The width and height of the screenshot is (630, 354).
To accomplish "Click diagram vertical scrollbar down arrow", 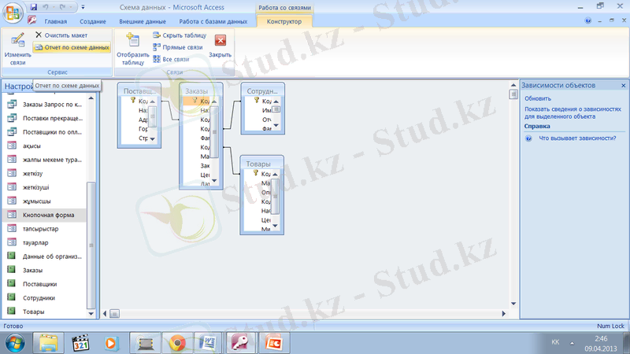I will 513,304.
